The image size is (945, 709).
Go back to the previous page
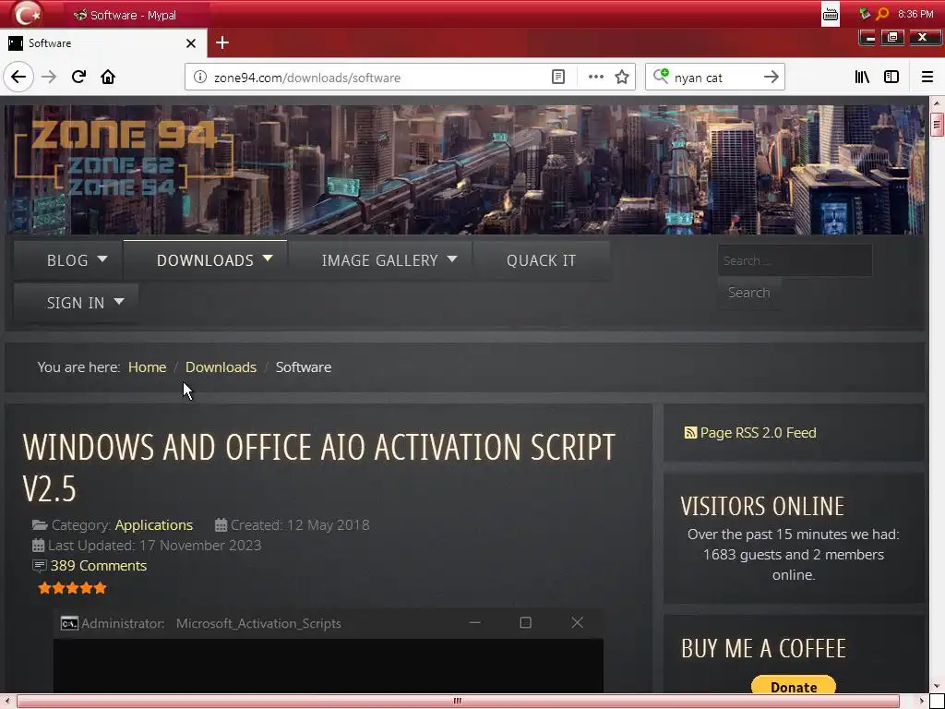[18, 78]
